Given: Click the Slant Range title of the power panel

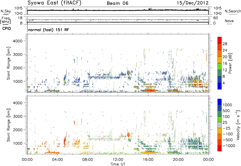Looking at the screenshot, I should coord(8,63).
